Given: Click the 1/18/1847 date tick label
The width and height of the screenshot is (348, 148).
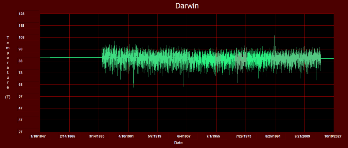Looking at the screenshot, I should [38, 136].
